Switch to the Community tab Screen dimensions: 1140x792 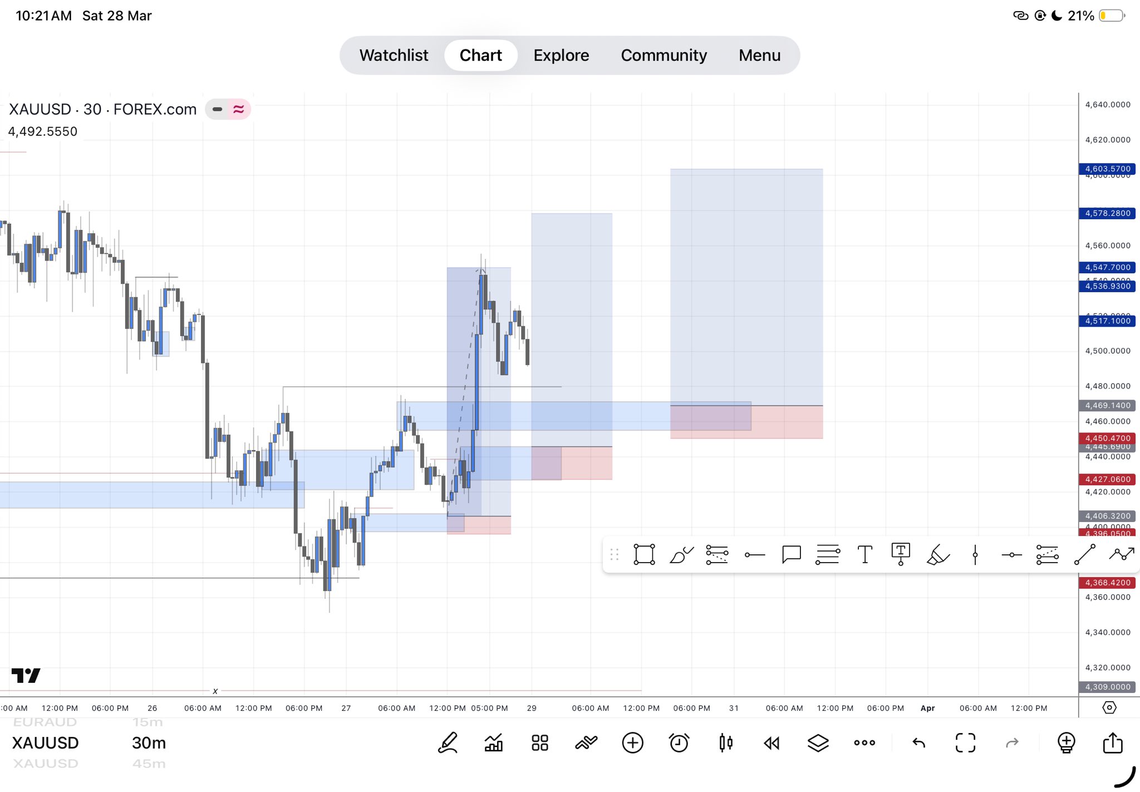[x=664, y=55]
